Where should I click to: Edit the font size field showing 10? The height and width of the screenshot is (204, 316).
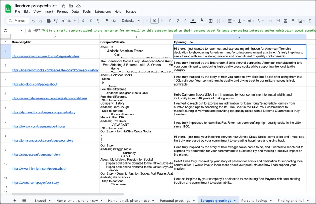point(154,21)
